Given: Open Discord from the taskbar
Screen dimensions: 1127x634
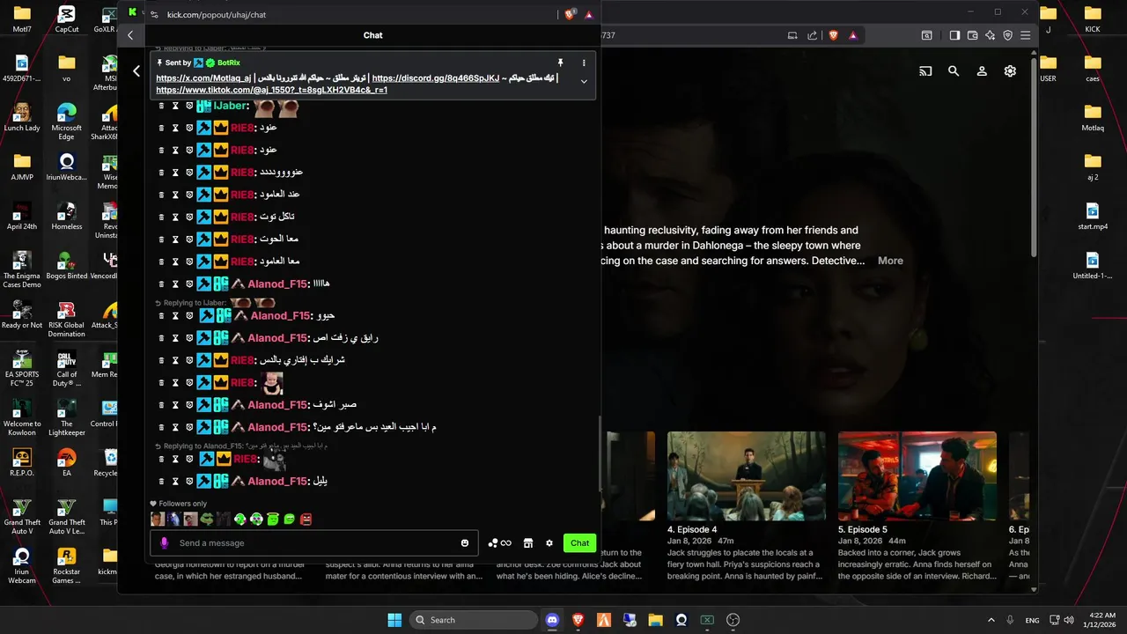Looking at the screenshot, I should [x=552, y=620].
